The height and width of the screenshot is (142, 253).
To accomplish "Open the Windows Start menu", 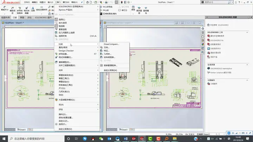I will [4, 138].
